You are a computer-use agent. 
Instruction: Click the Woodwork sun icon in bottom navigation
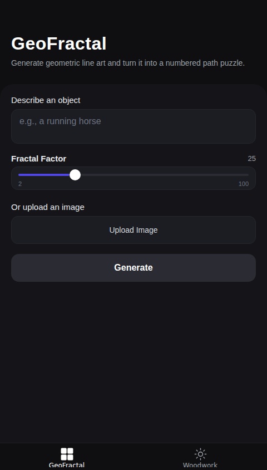pyautogui.click(x=200, y=454)
